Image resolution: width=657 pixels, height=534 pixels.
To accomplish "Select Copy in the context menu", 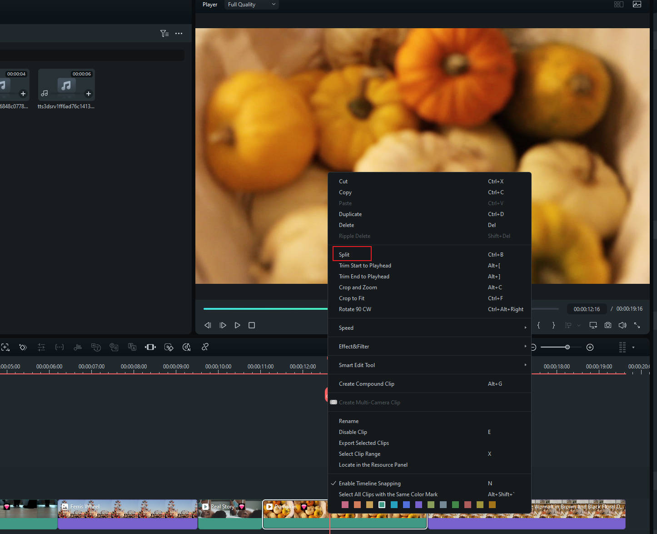I will click(x=429, y=192).
